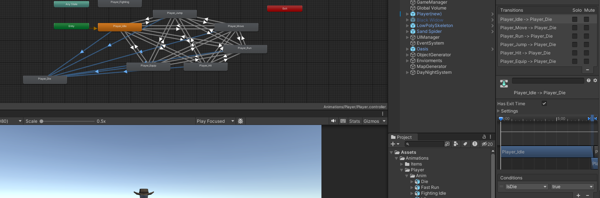The width and height of the screenshot is (600, 198).
Task: Open the transition settings gear icon
Action: 595,80
